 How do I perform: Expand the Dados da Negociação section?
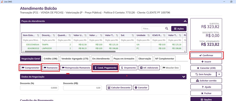pos(183,77)
